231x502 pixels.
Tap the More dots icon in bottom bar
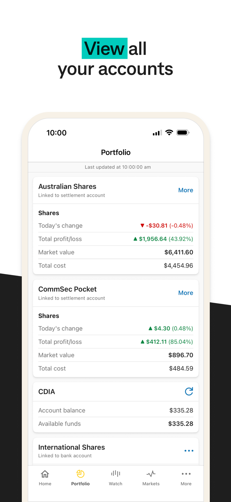coord(186,474)
